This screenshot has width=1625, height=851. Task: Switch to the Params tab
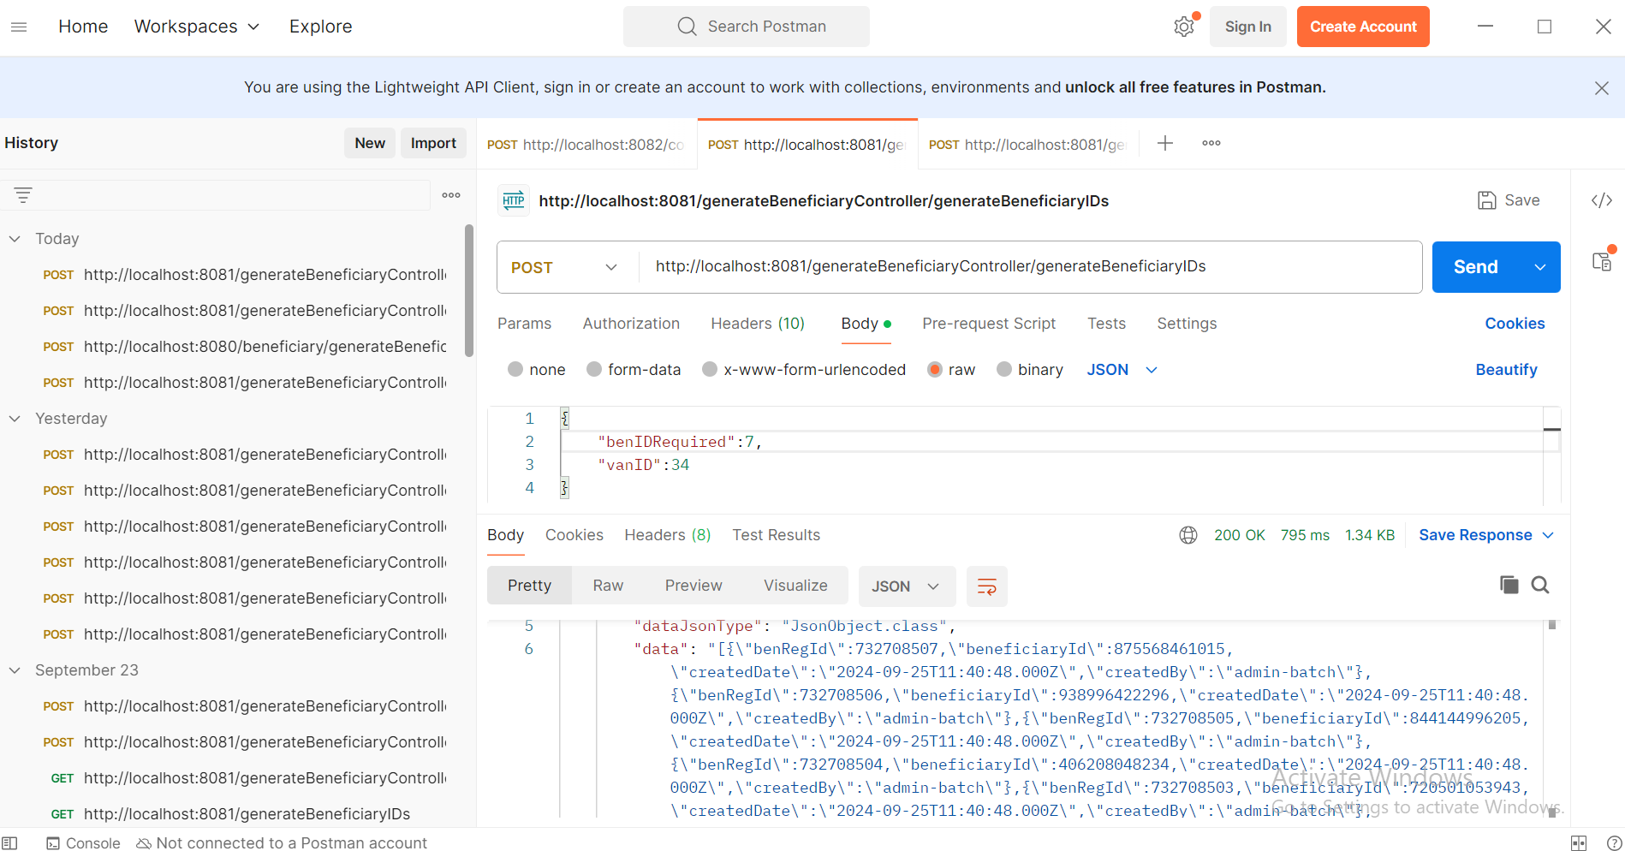[524, 324]
